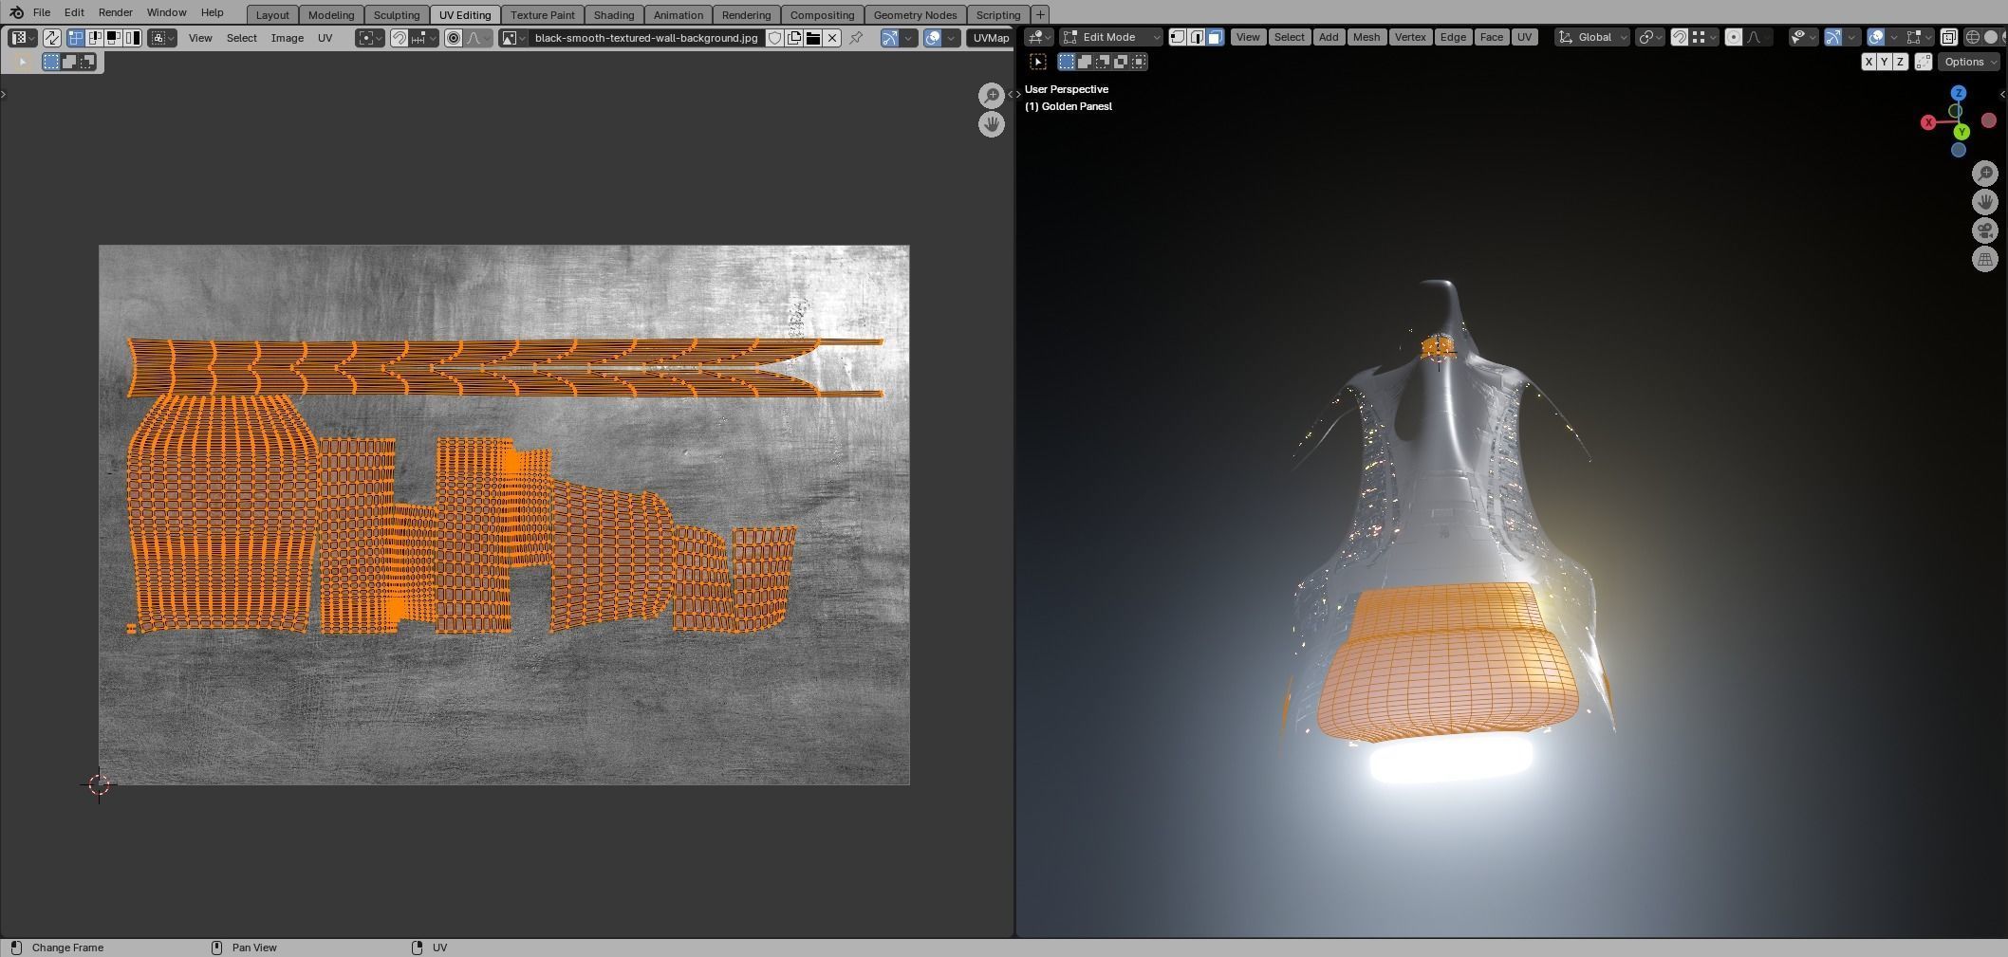
Task: Click the UV editor pan hand gizmo
Action: pos(992,124)
